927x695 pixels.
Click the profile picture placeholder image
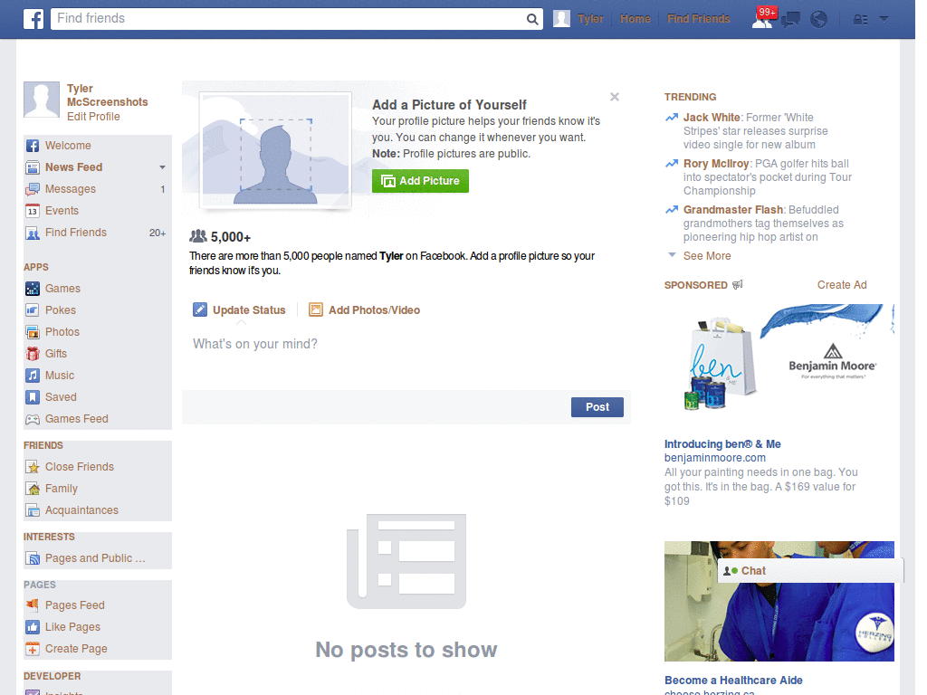[275, 150]
